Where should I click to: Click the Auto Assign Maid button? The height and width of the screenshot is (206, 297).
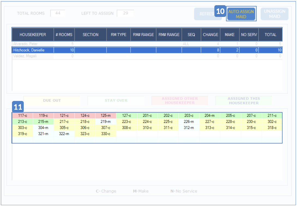click(x=241, y=14)
